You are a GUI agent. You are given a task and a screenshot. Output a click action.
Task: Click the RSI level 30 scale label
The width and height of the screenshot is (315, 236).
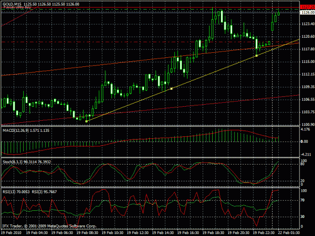(x=302, y=216)
